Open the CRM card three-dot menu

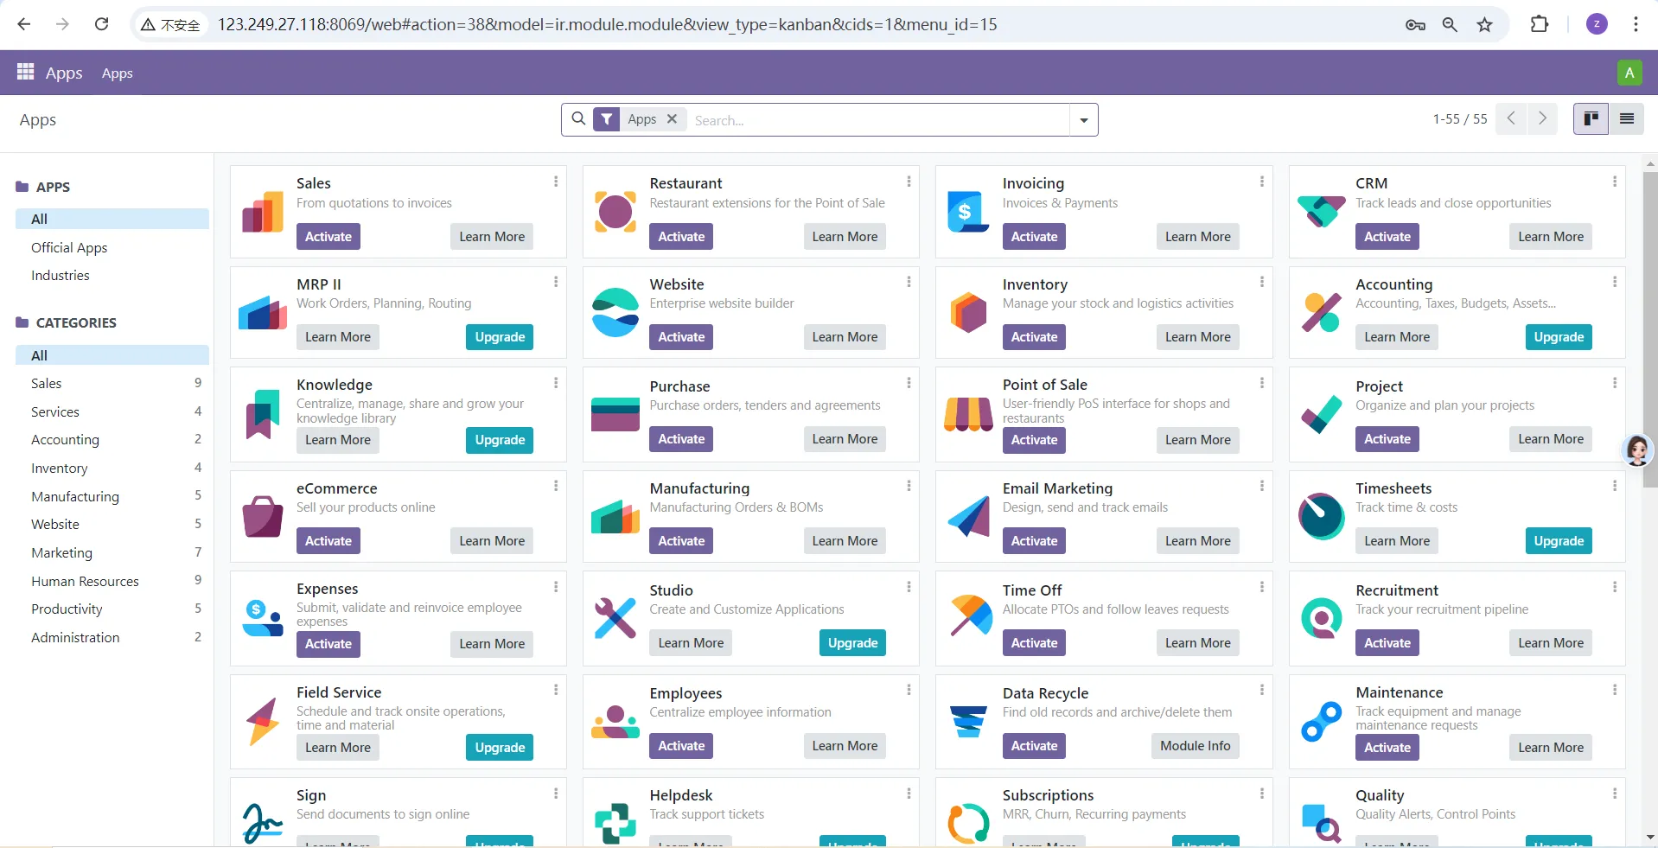pyautogui.click(x=1614, y=182)
